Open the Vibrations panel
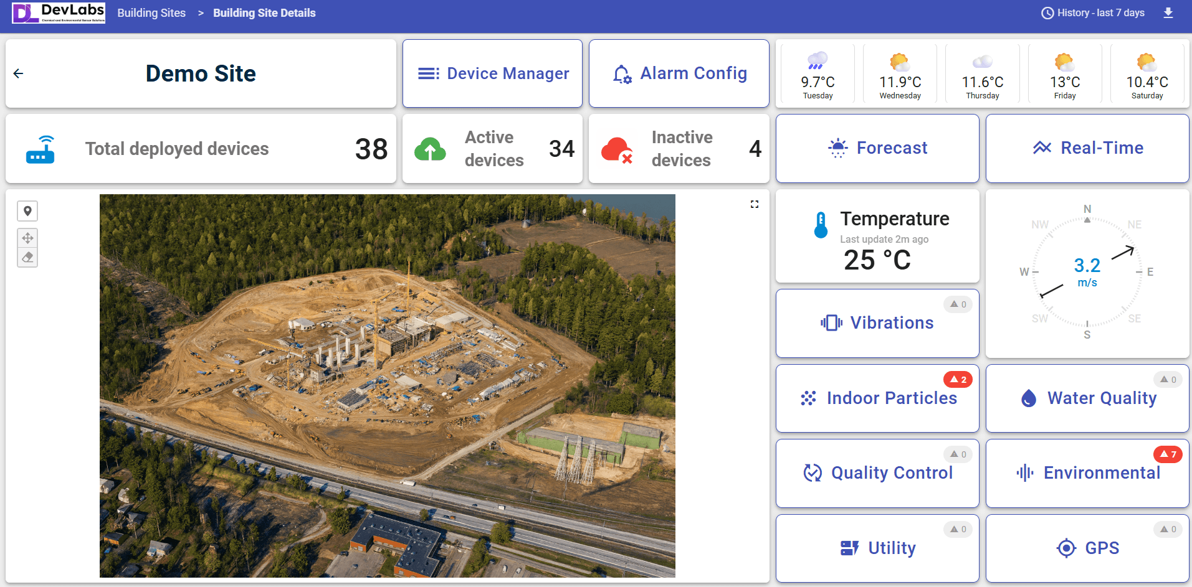This screenshot has width=1192, height=587. pyautogui.click(x=877, y=323)
